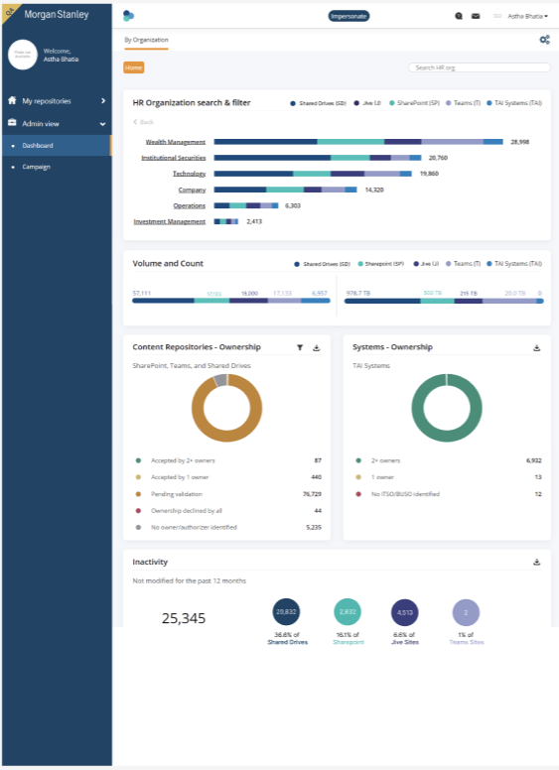
Task: Open the Investment Management link
Action: pyautogui.click(x=170, y=221)
